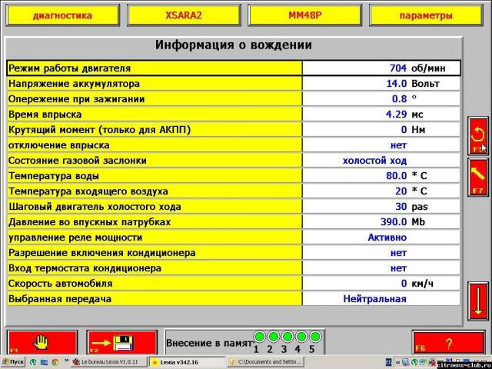Click the Внесение в память label
This screenshot has width=492, height=369.
tap(209, 343)
